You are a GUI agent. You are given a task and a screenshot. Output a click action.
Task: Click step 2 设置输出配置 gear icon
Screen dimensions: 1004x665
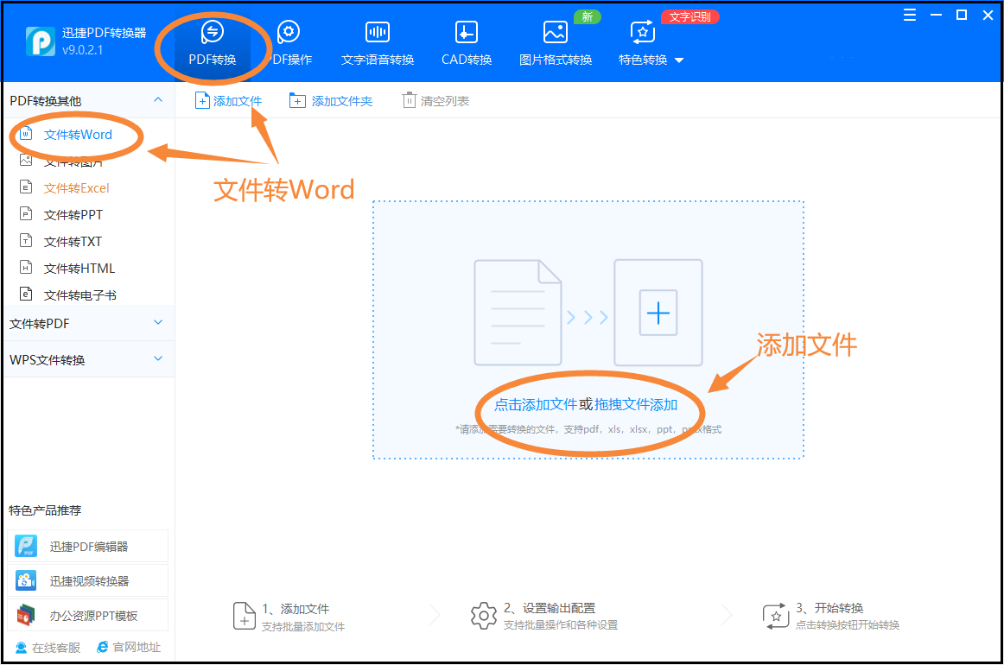pyautogui.click(x=484, y=616)
